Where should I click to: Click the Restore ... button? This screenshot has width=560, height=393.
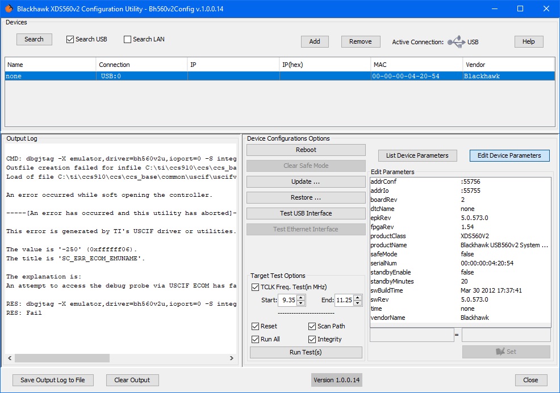306,197
